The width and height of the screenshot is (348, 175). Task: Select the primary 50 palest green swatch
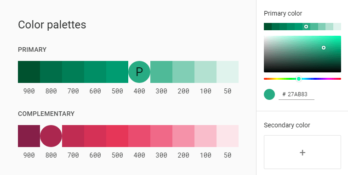coord(228,72)
